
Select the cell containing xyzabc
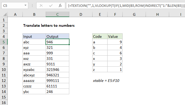pos(34,70)
